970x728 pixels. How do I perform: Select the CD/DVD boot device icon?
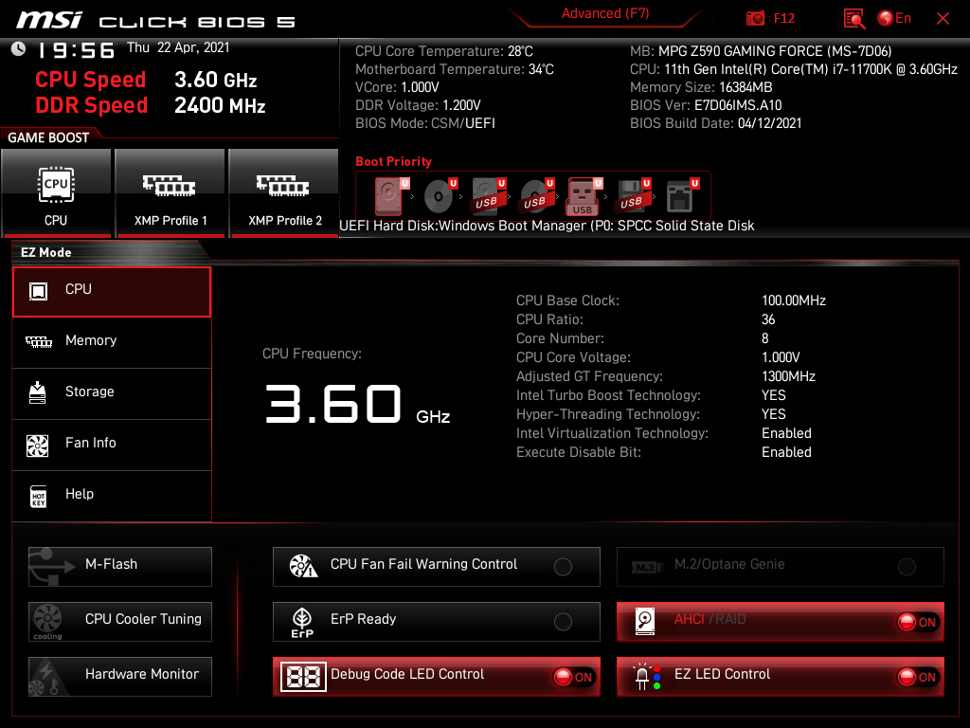tap(440, 195)
